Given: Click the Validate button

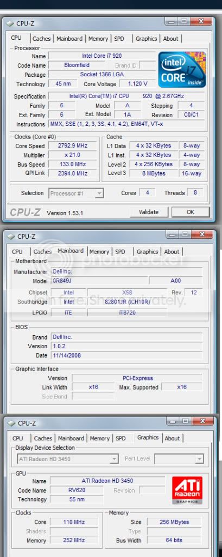Looking at the screenshot, I should pos(149,212).
